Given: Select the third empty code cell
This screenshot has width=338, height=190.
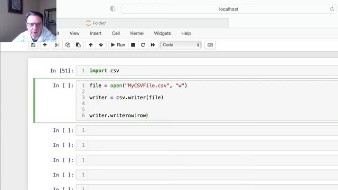Looking at the screenshot, I should click(x=207, y=160).
